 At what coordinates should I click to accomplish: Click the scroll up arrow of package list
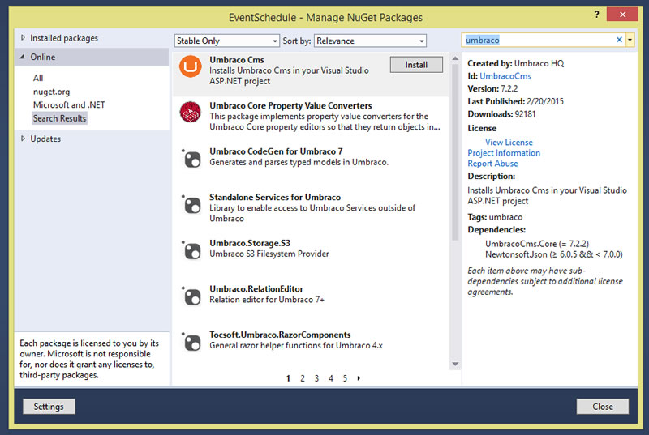455,58
